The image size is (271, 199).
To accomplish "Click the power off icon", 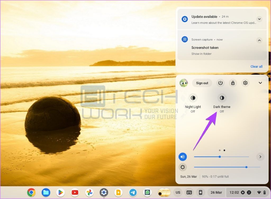I will pyautogui.click(x=220, y=83).
